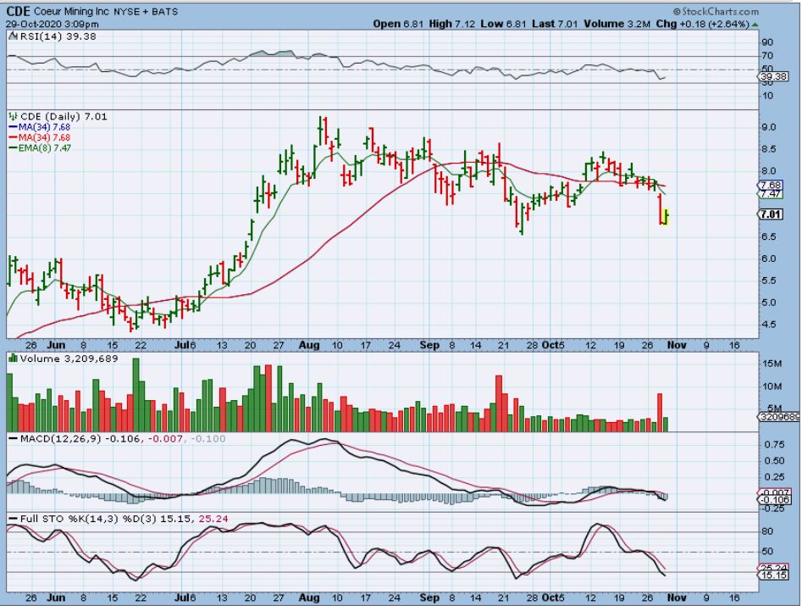
Task: Click the 15.15 stochastic value axis tag
Action: tap(772, 575)
